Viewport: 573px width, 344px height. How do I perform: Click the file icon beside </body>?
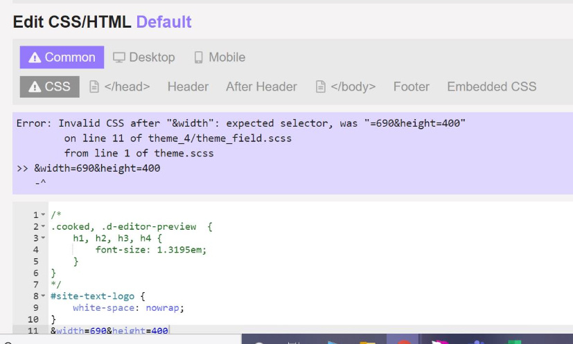coord(321,87)
